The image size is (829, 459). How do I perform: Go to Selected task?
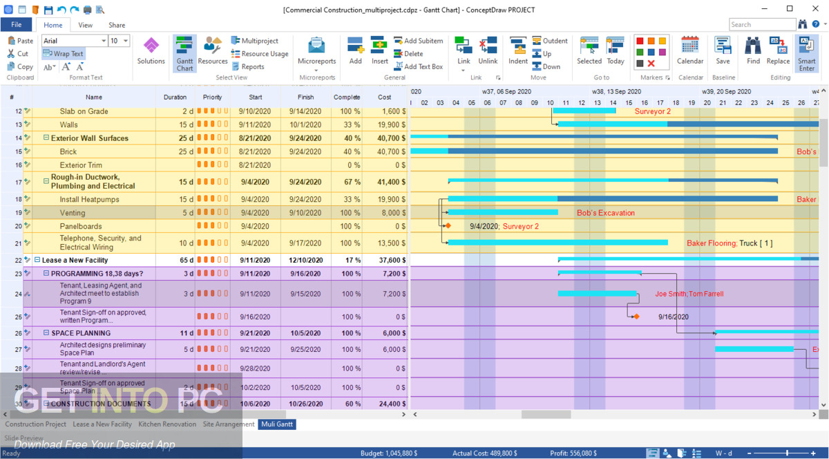tap(589, 52)
